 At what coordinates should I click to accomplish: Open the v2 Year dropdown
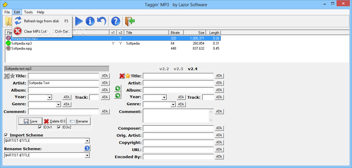pos(164,97)
